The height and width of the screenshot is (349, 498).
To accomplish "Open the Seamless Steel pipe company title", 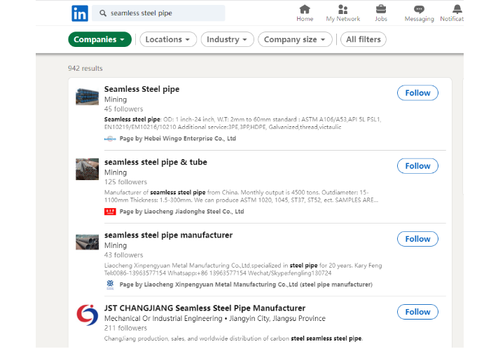I will pos(142,89).
